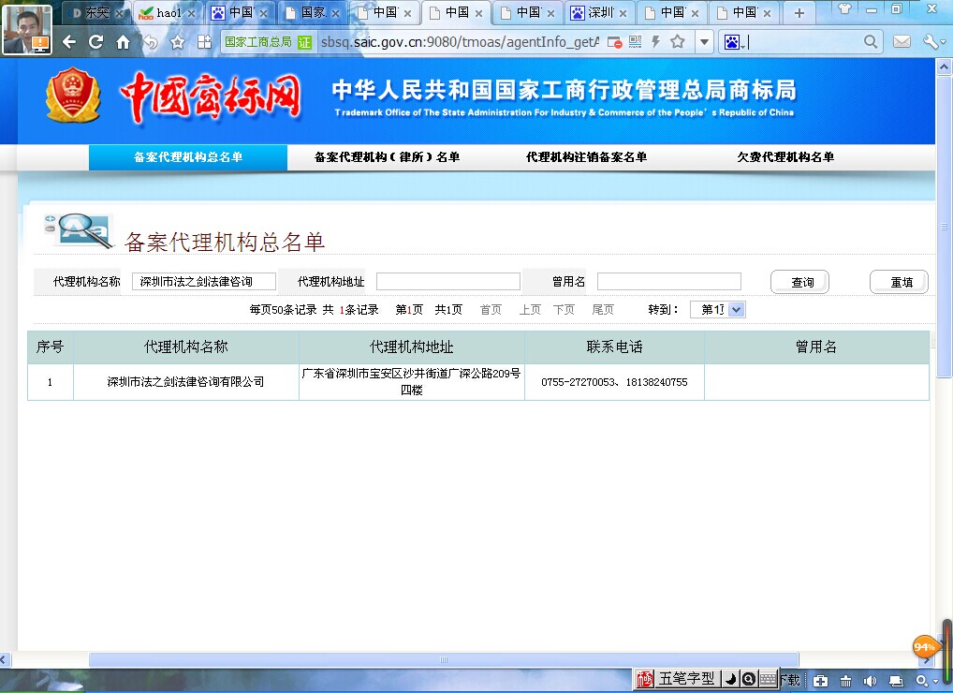Toggle the IME soft keyboard icon
Screen dimensions: 953x693
coord(768,679)
